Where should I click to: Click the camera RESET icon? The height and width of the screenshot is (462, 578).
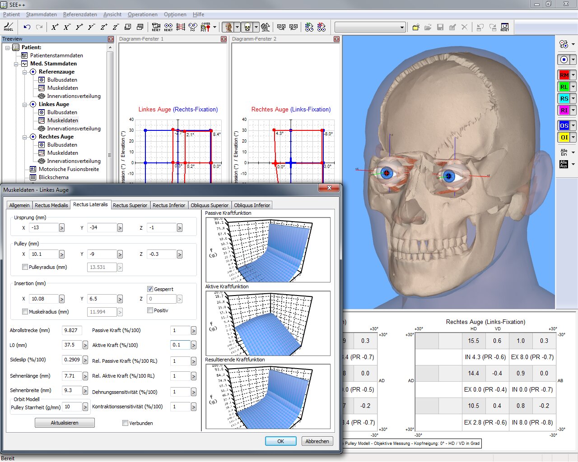coord(156,27)
